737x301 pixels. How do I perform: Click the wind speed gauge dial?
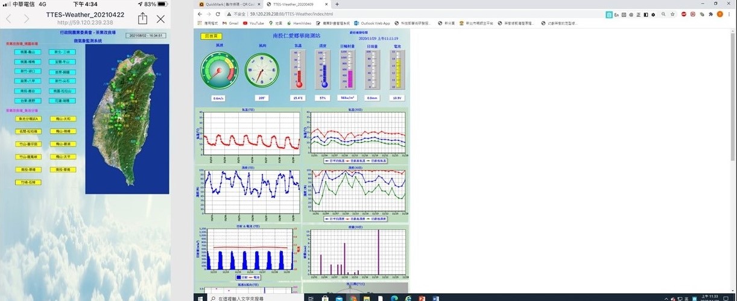220,69
